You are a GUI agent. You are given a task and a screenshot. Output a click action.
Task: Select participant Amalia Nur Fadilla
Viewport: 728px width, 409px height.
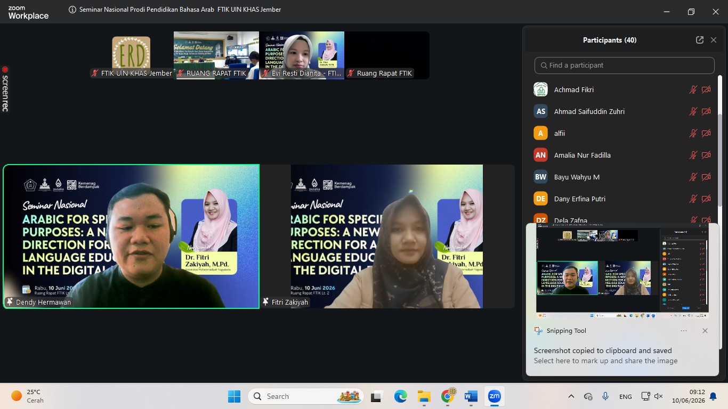tap(624, 155)
